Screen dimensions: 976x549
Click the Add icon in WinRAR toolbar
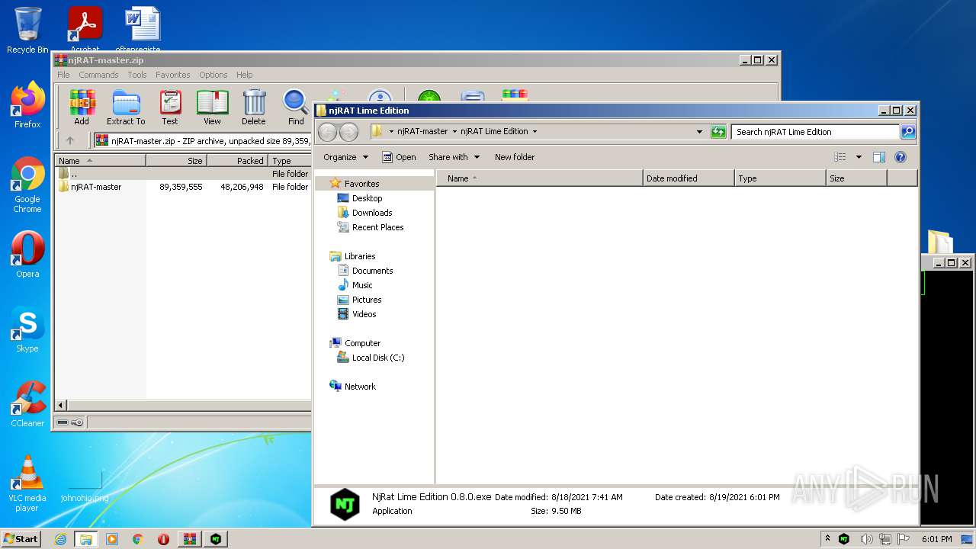tap(82, 108)
